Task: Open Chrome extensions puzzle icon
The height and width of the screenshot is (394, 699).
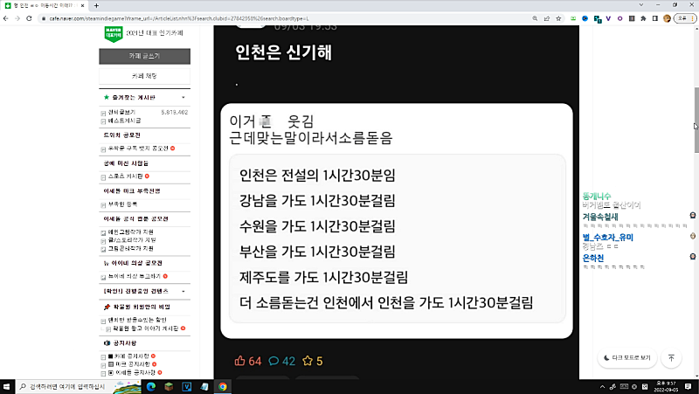Action: pos(643,18)
